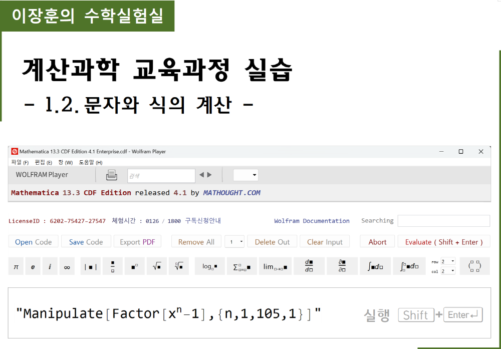Click Evaluate ( Shift + Enter ) button
Screen dimensions: 501x349
coord(444,242)
